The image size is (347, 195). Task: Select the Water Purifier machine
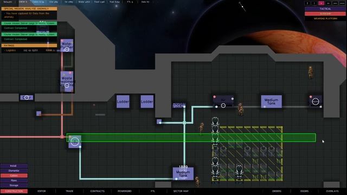(x=67, y=45)
